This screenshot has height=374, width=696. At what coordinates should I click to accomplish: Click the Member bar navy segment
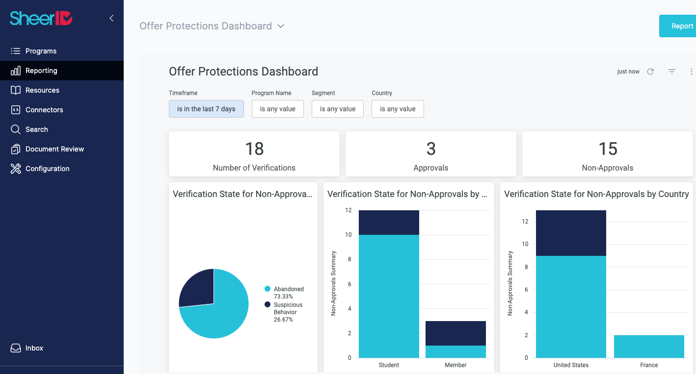pos(455,333)
